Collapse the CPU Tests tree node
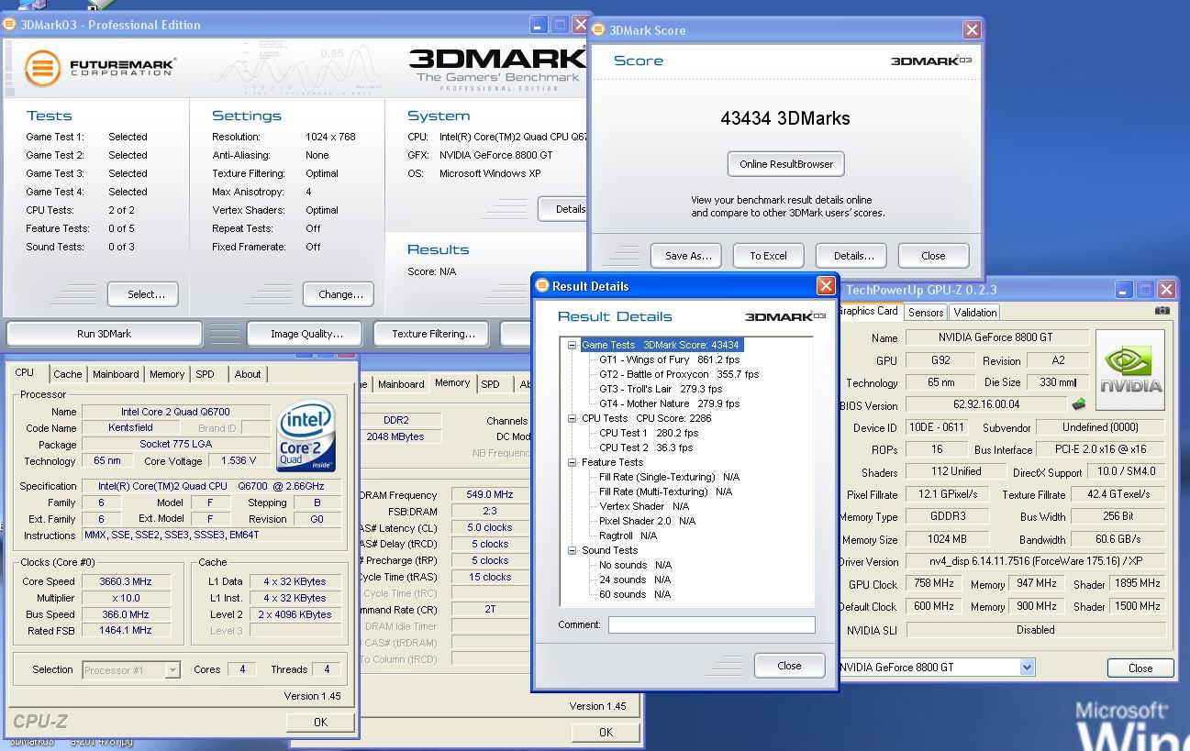Screen dimensions: 1190x751 pos(573,418)
